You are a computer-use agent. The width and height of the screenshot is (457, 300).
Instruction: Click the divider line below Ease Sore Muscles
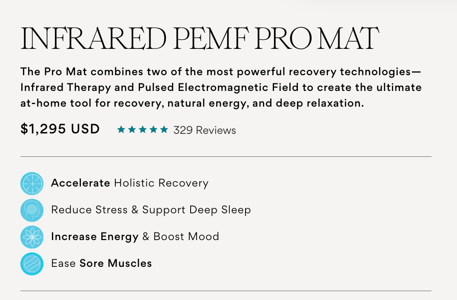pyautogui.click(x=226, y=291)
